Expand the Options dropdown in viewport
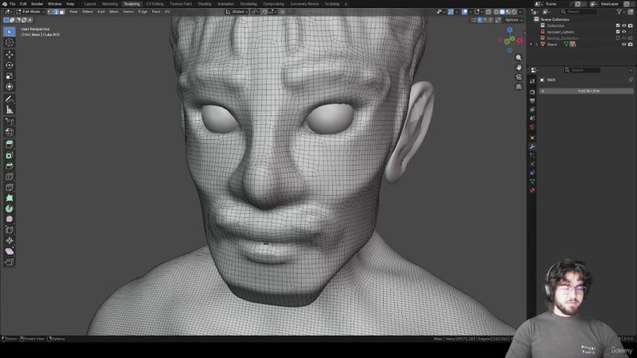This screenshot has width=637, height=358. (x=512, y=19)
